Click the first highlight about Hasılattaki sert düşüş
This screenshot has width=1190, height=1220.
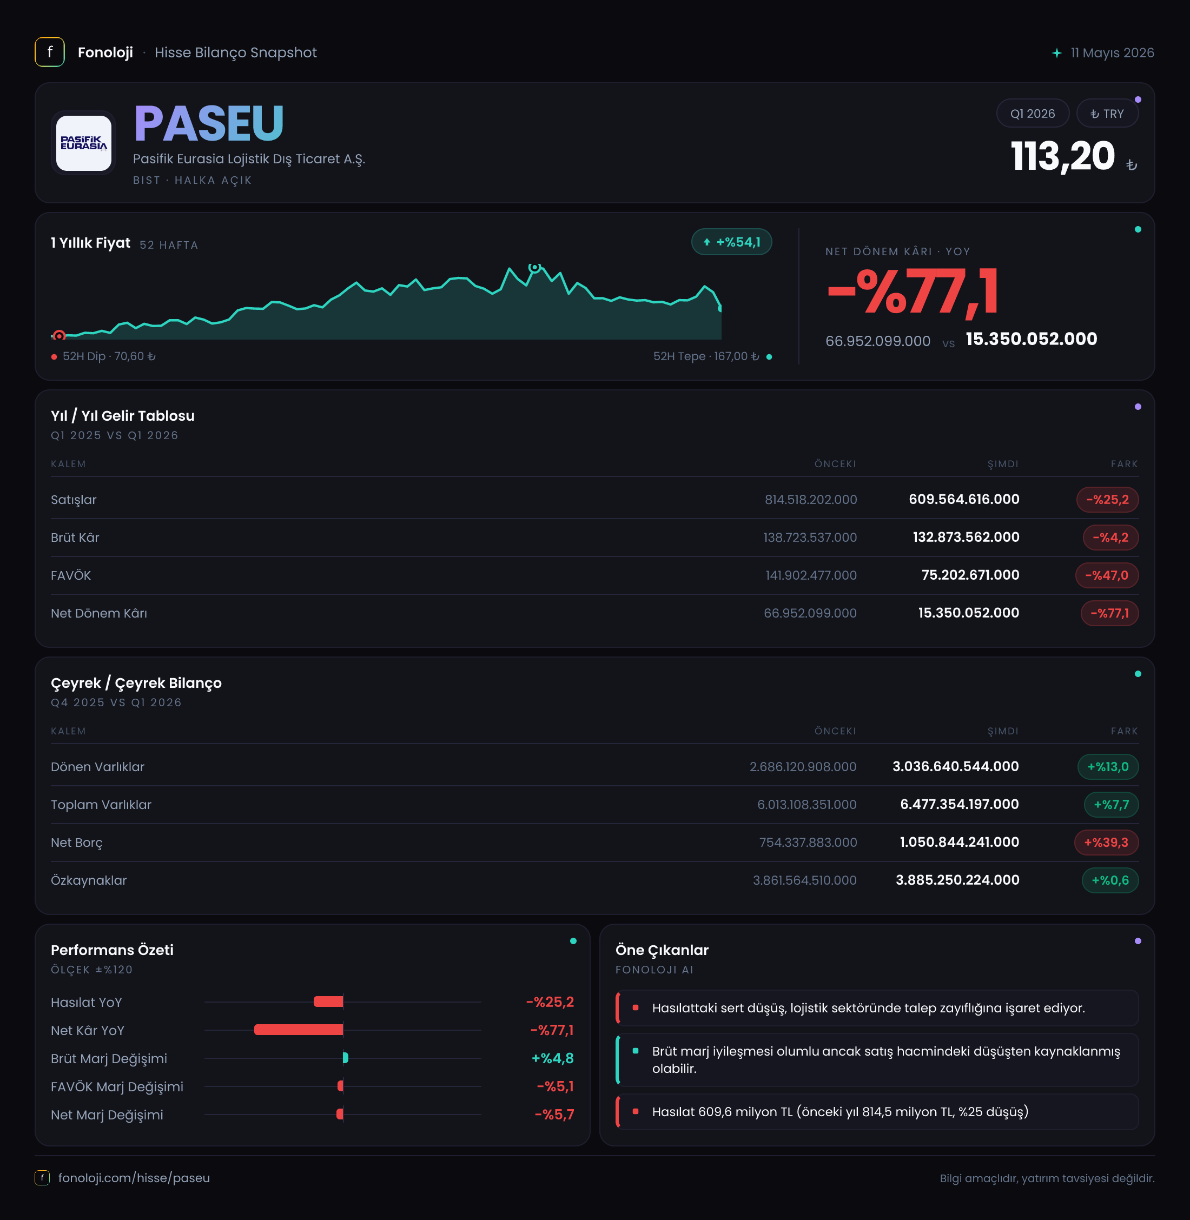click(877, 1007)
